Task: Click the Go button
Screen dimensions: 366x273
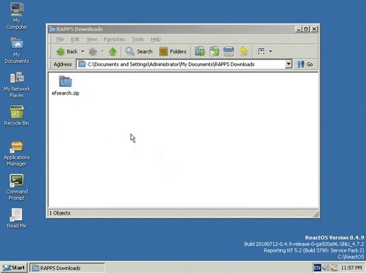Action: 305,64
